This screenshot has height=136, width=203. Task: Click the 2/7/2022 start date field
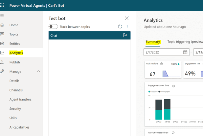click(163, 52)
